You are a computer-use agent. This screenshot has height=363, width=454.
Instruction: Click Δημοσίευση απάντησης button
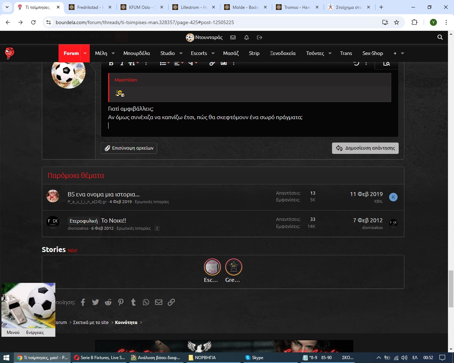click(365, 148)
